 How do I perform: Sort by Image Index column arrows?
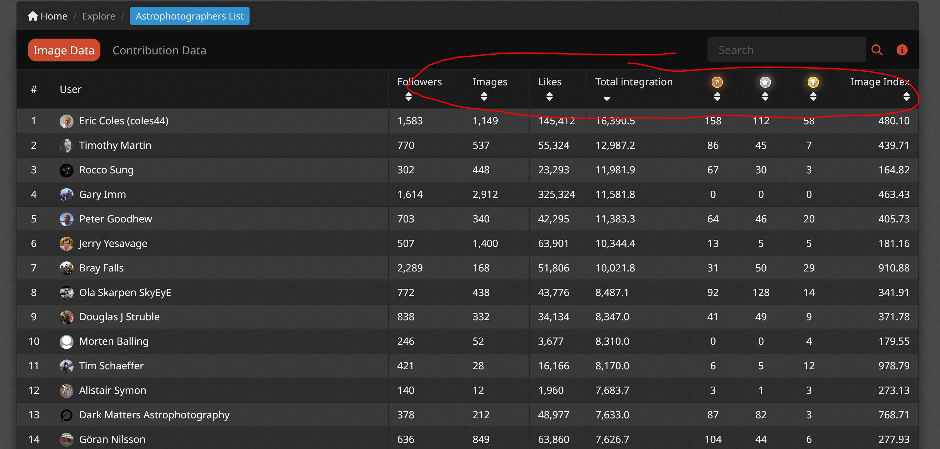(x=906, y=97)
